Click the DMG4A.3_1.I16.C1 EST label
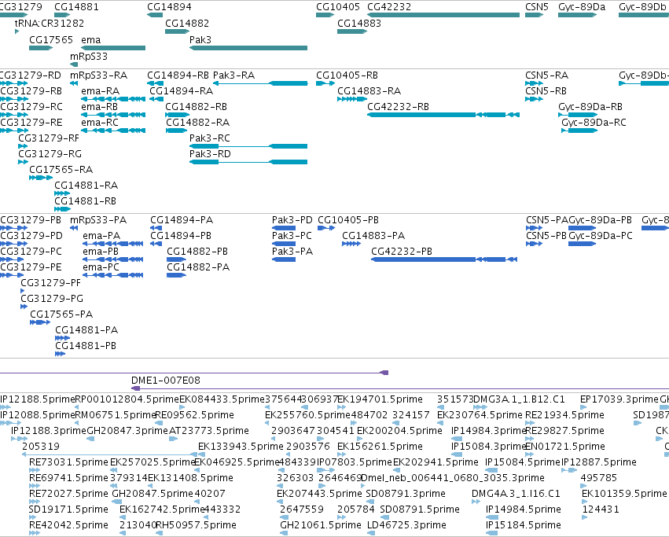 pyautogui.click(x=516, y=494)
